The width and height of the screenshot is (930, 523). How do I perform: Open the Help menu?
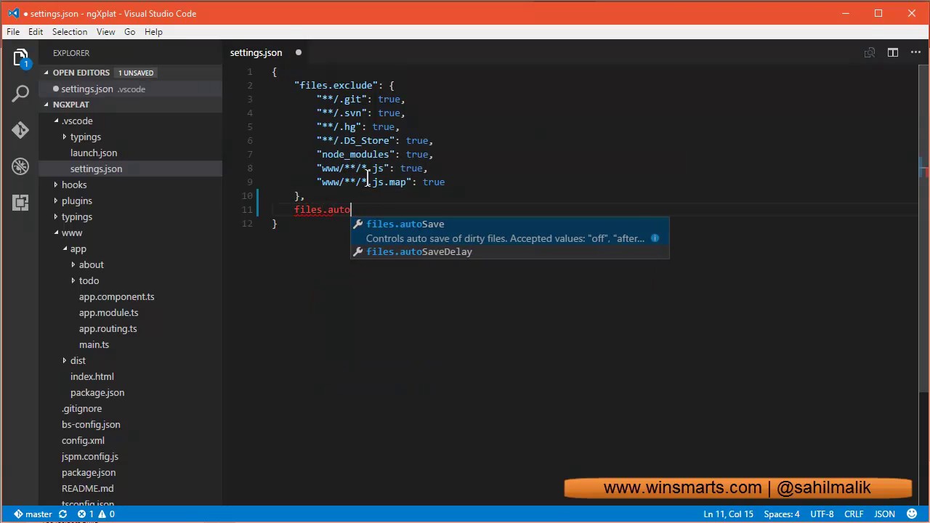click(x=153, y=32)
